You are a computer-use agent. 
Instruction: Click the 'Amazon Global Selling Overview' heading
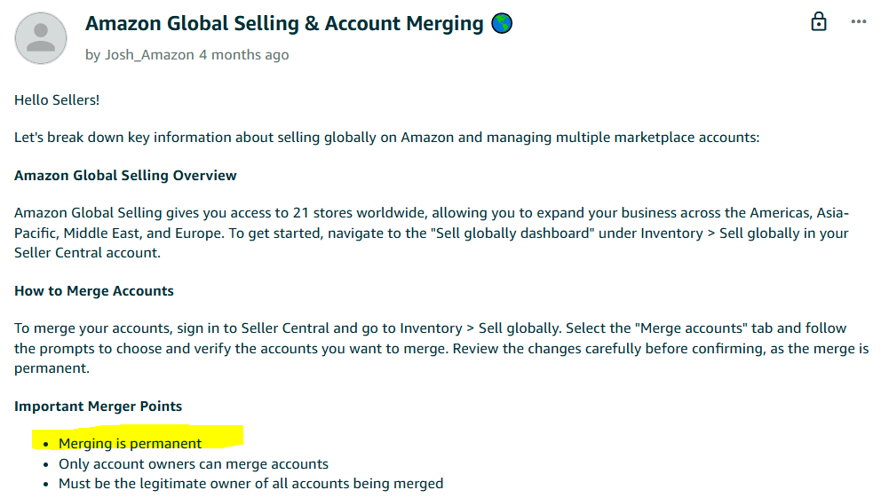pyautogui.click(x=125, y=176)
